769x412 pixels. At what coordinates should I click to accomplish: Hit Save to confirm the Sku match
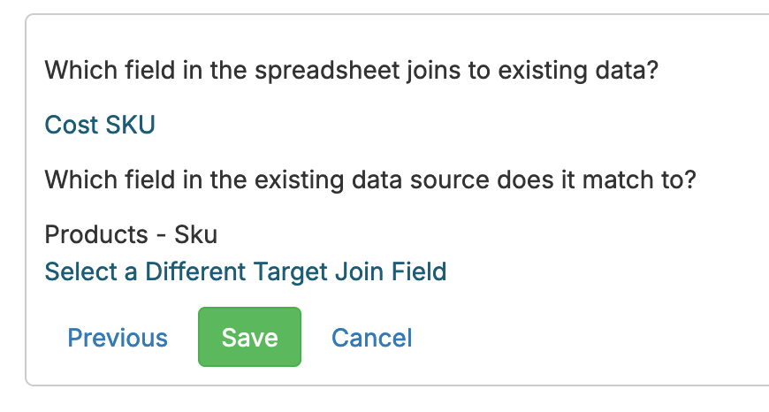pos(249,337)
